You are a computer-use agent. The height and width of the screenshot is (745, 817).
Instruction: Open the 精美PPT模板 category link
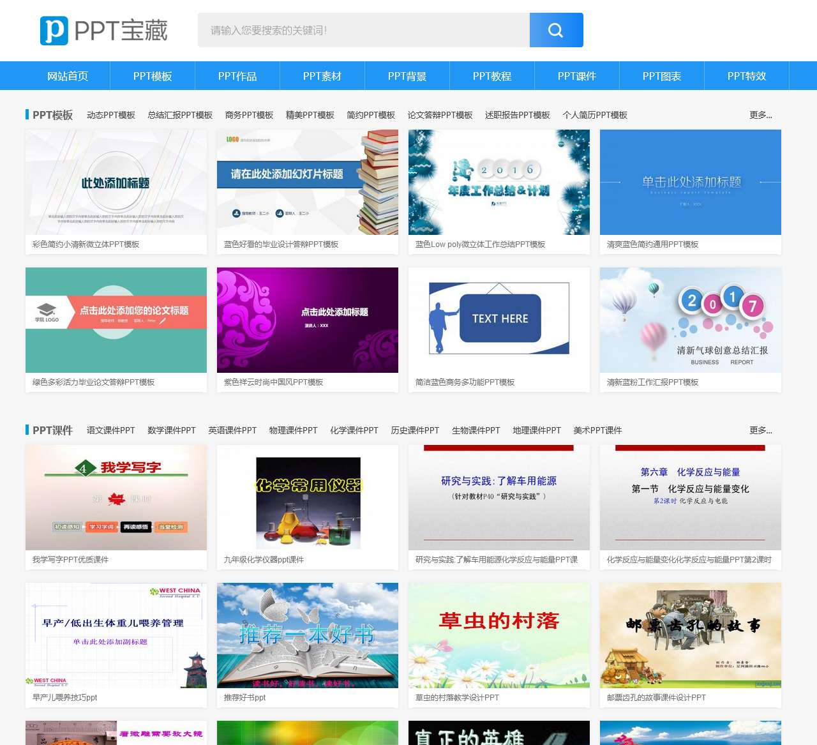pos(310,115)
